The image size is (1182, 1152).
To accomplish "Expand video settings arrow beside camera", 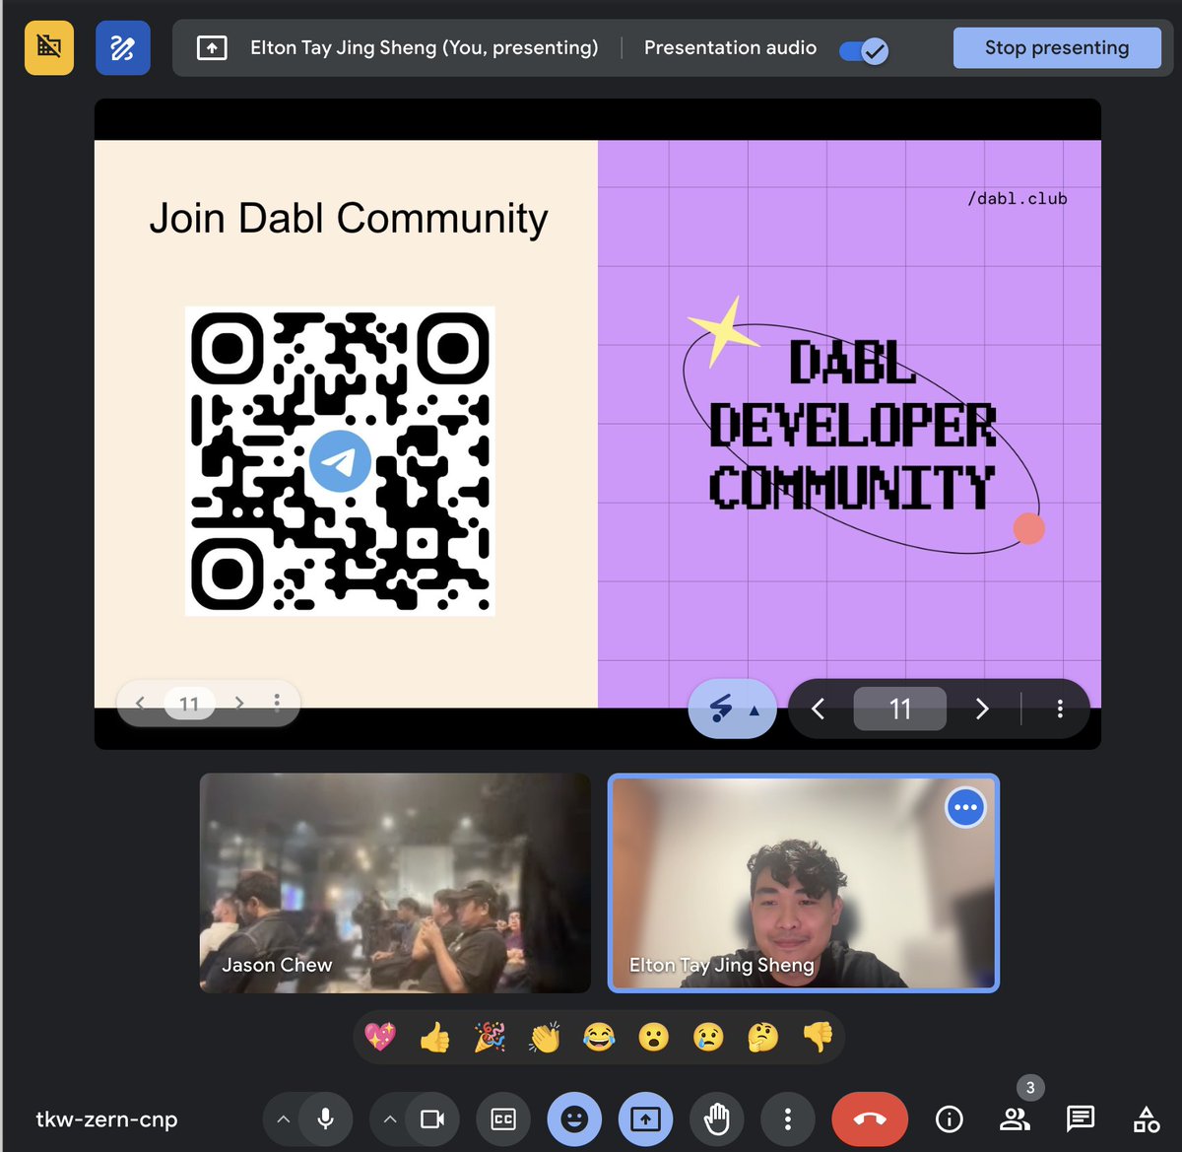I will (x=389, y=1119).
